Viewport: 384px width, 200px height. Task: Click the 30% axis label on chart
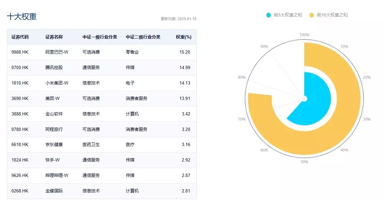pyautogui.click(x=367, y=119)
